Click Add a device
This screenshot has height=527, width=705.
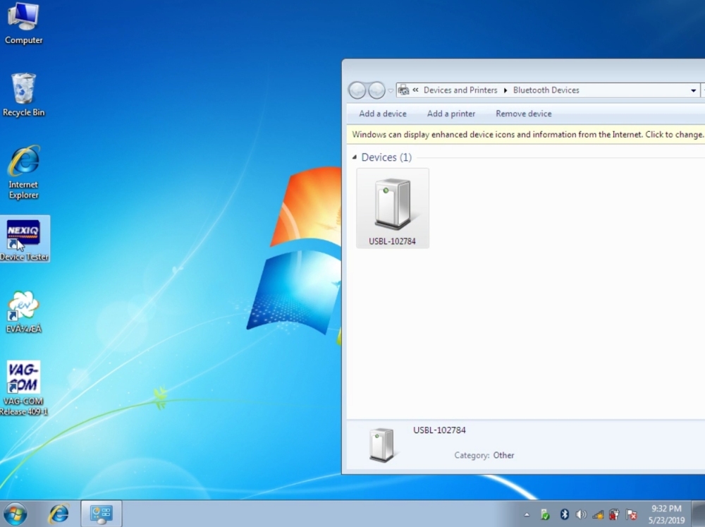point(383,114)
